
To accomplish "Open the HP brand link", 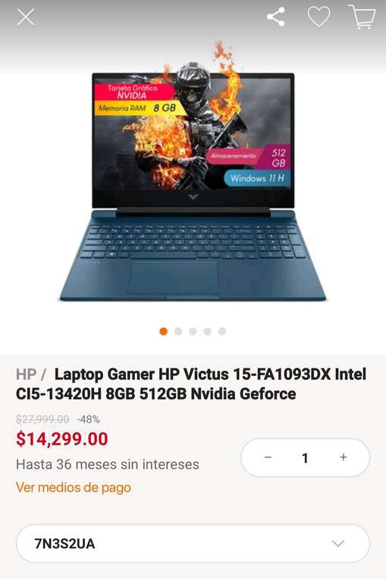I will 26,374.
